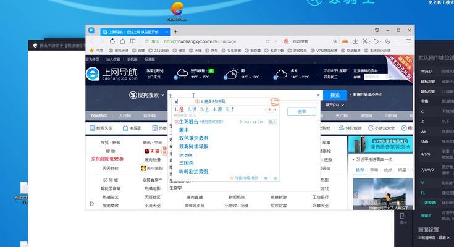Open the 淘宝 bookmark
454x247 pixels.
click(179, 51)
